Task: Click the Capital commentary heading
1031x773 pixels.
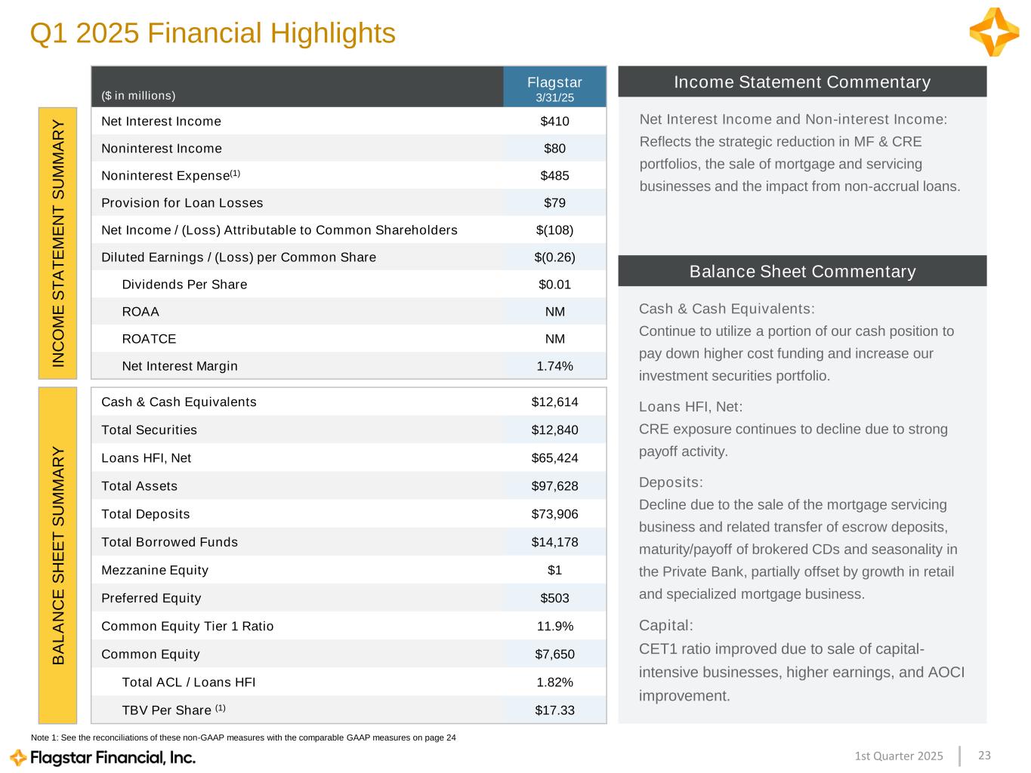Action: 666,625
